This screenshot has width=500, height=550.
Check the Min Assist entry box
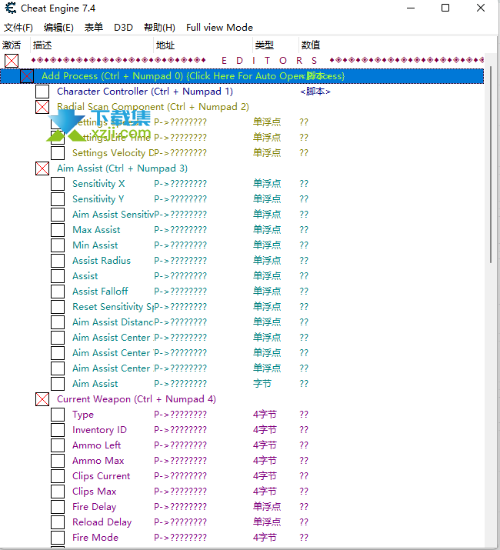(x=58, y=245)
